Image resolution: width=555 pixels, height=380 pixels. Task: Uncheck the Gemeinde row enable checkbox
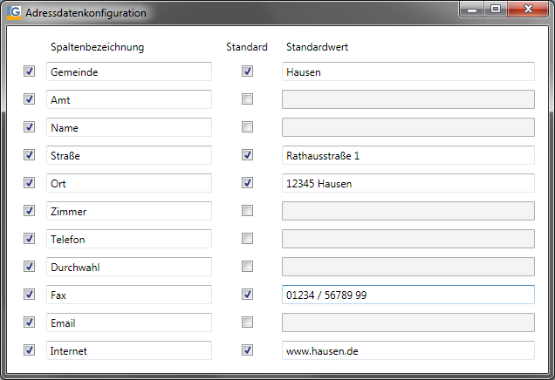[30, 71]
